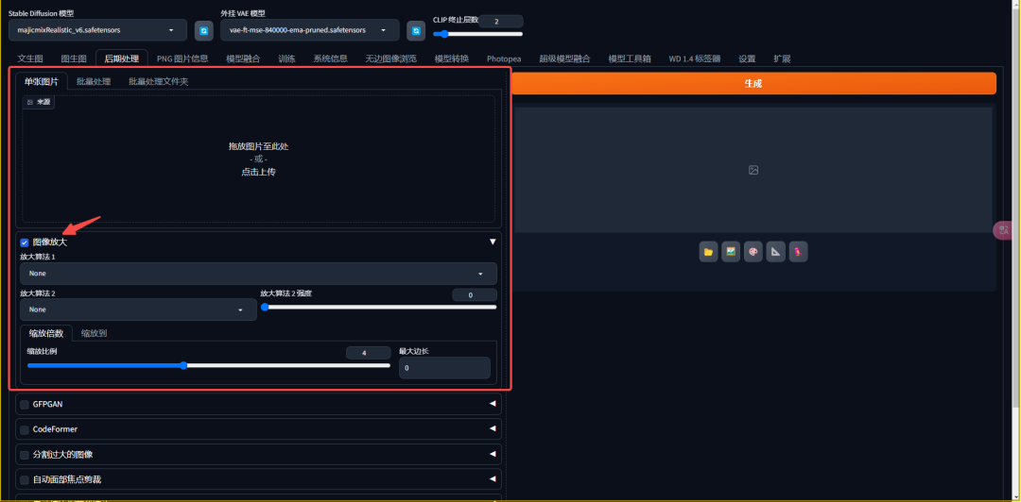Open the external VAE model dropdown
This screenshot has width=1021, height=502.
(x=310, y=30)
